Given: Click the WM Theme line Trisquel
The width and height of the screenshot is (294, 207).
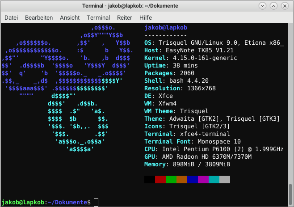Looking at the screenshot, I should point(176,111).
